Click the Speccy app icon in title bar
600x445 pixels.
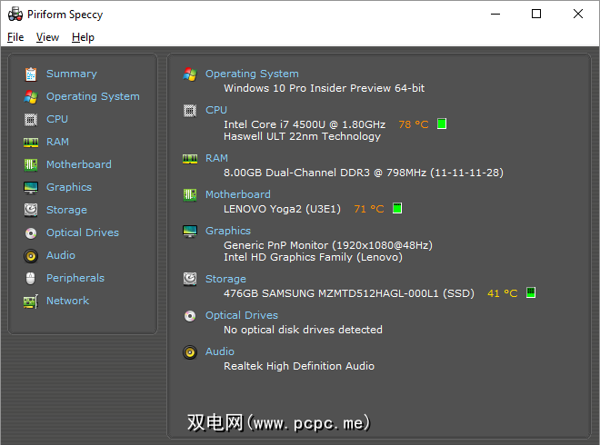[x=15, y=14]
